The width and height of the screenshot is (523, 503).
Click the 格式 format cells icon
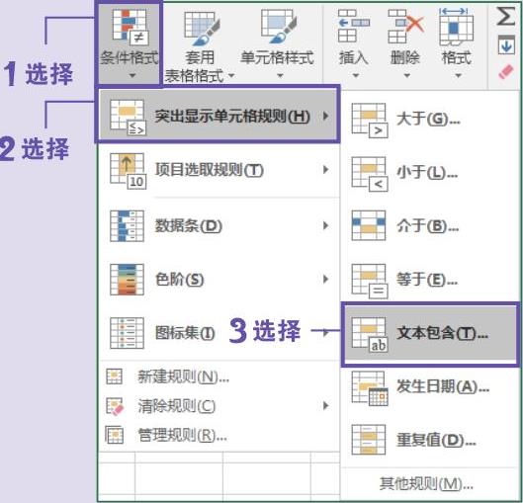coord(457,27)
